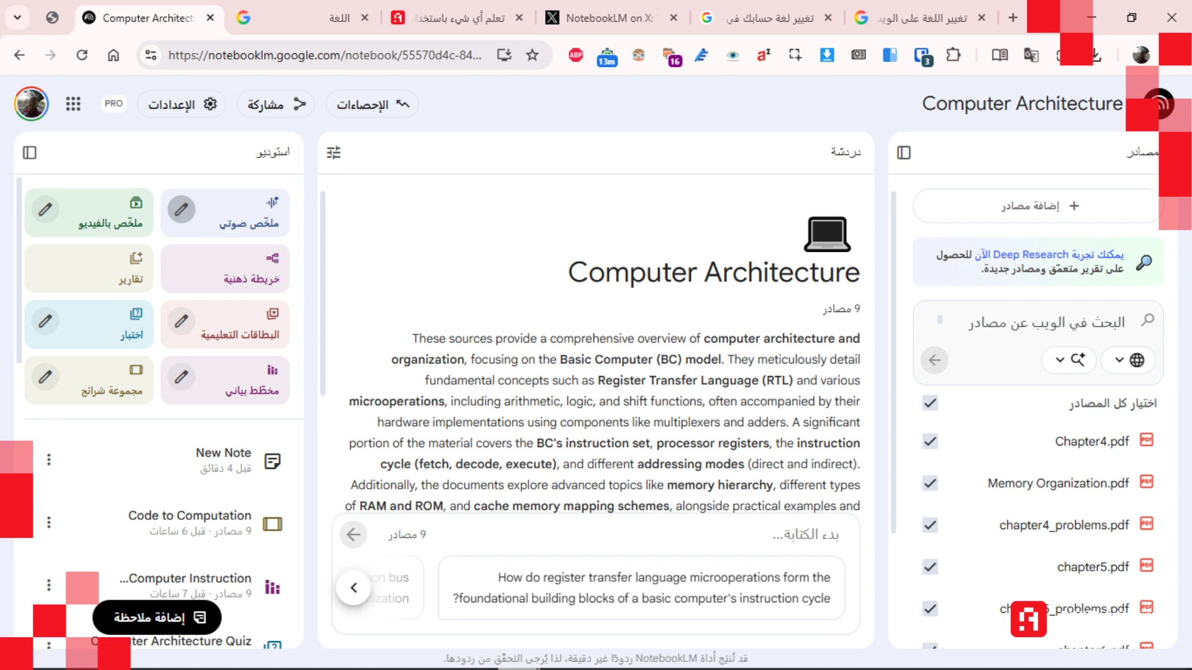Uncheck the Chapter4.pdf source

tap(929, 441)
